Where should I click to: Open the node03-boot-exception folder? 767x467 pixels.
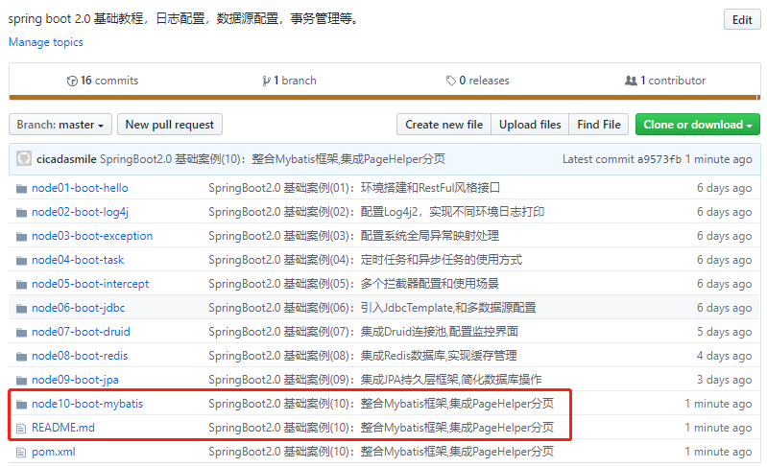coord(92,236)
